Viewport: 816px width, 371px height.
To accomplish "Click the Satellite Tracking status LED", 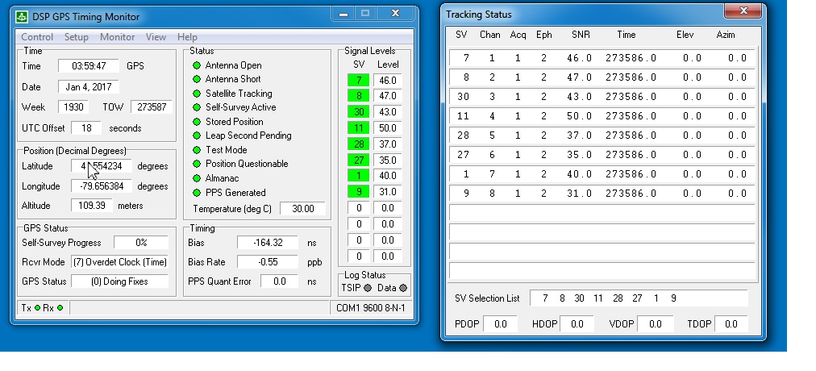I will tap(197, 94).
